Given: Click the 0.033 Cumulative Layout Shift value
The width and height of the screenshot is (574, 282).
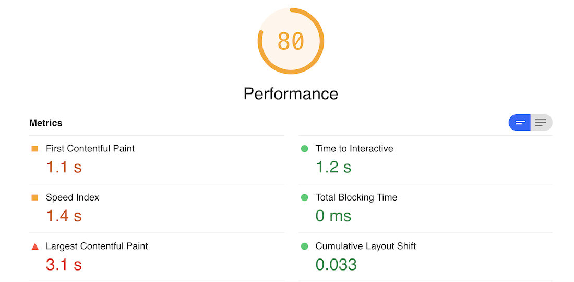Looking at the screenshot, I should 336,265.
